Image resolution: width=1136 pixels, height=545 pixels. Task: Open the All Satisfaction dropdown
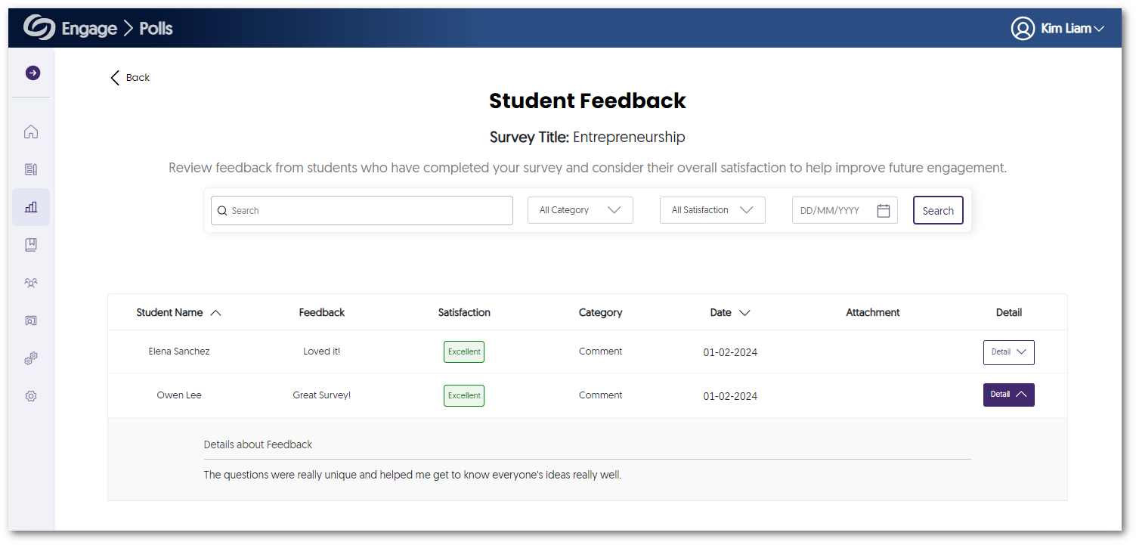coord(712,210)
